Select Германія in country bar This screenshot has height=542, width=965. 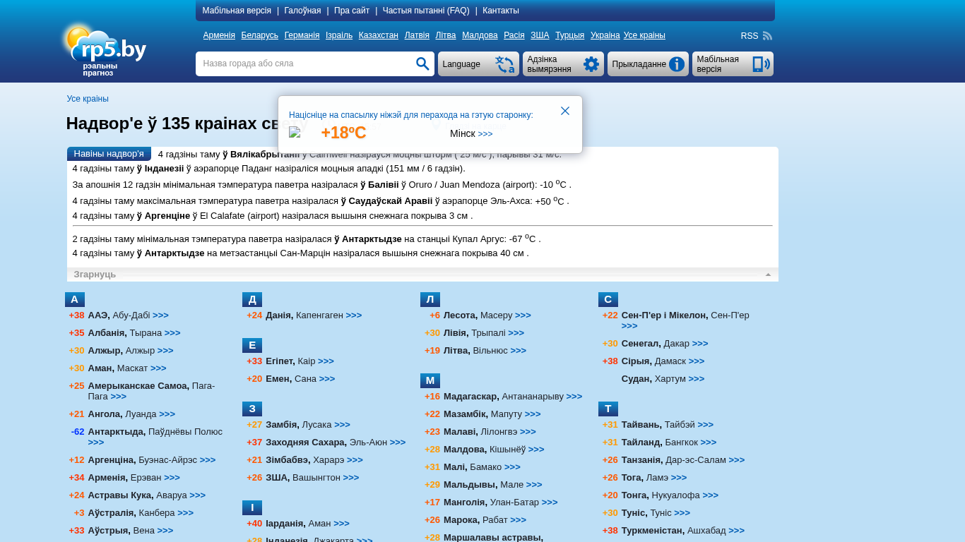coord(302,35)
